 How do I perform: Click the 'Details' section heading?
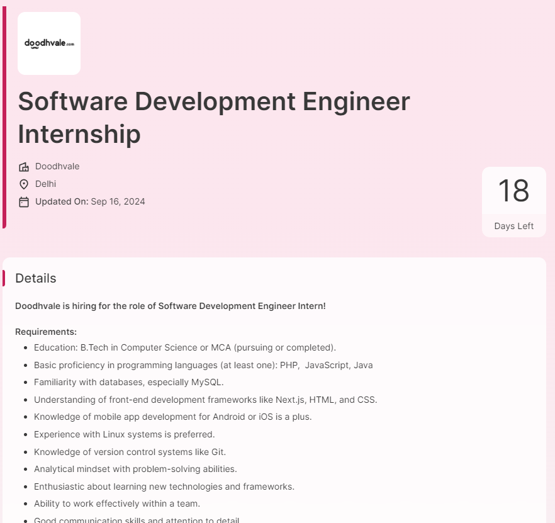(36, 278)
